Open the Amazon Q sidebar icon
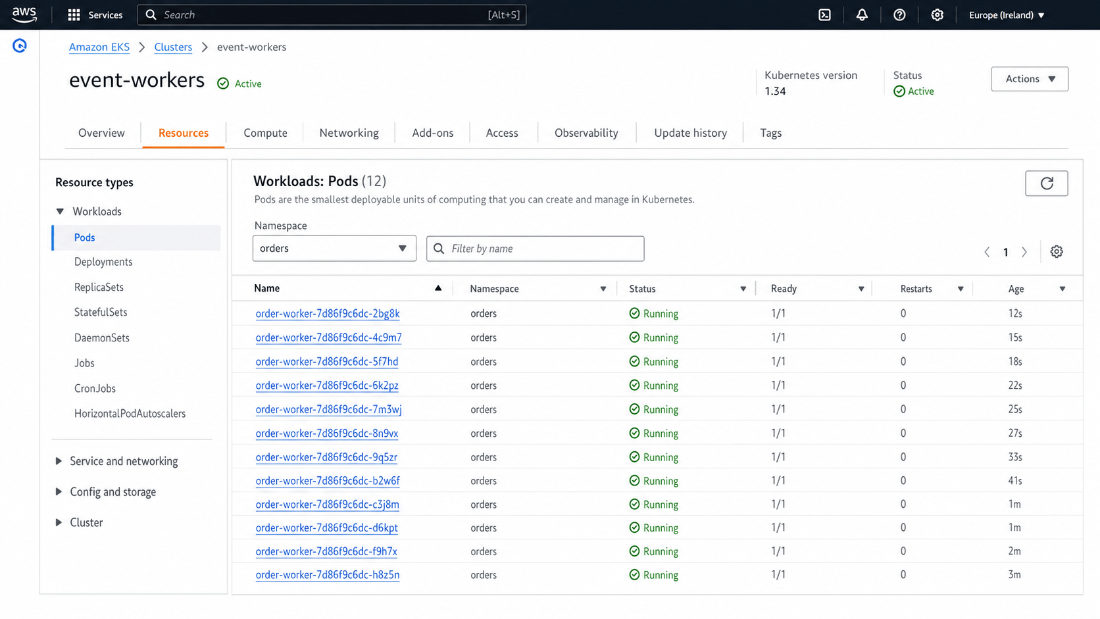Screen dimensions: 1100x619 pyautogui.click(x=20, y=45)
